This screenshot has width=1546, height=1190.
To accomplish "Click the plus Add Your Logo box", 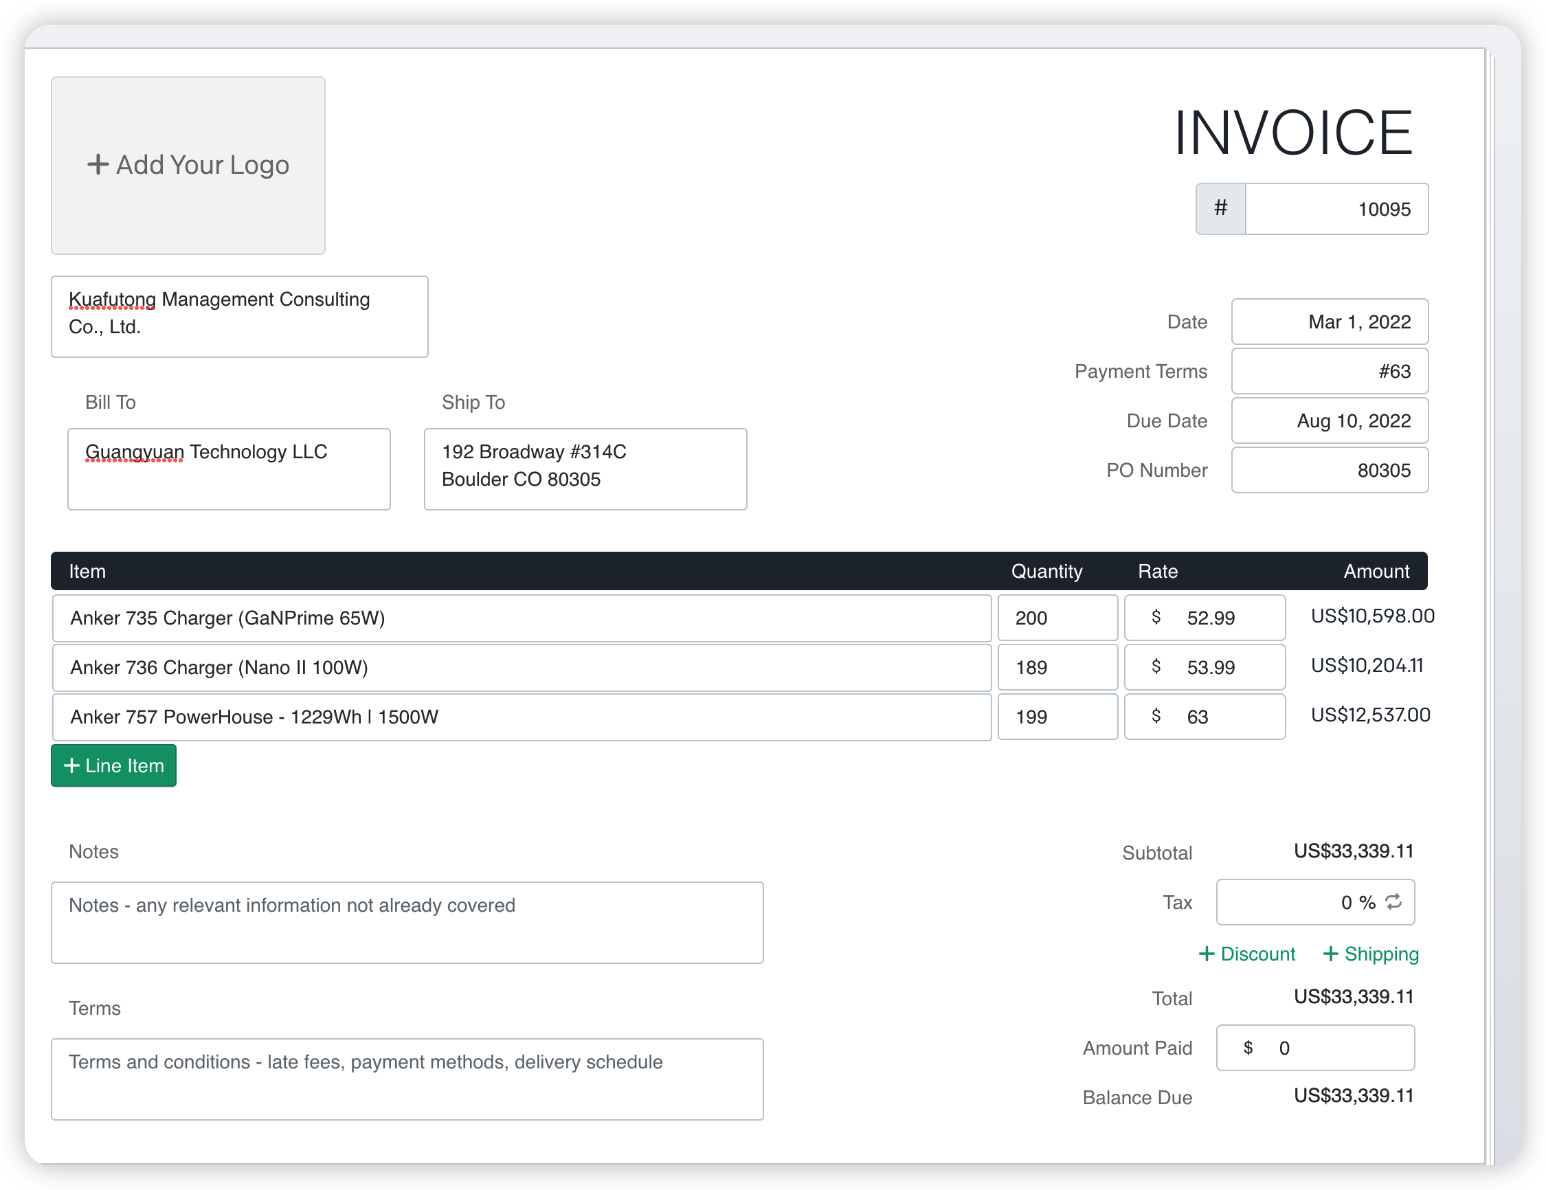I will click(188, 165).
